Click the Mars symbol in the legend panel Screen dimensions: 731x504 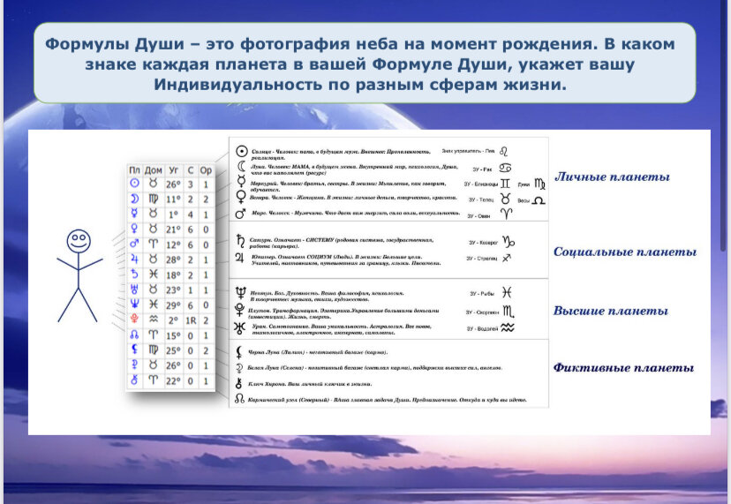click(x=240, y=213)
